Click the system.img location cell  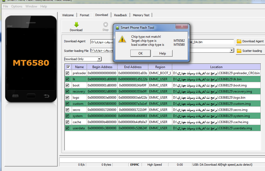click(x=216, y=116)
